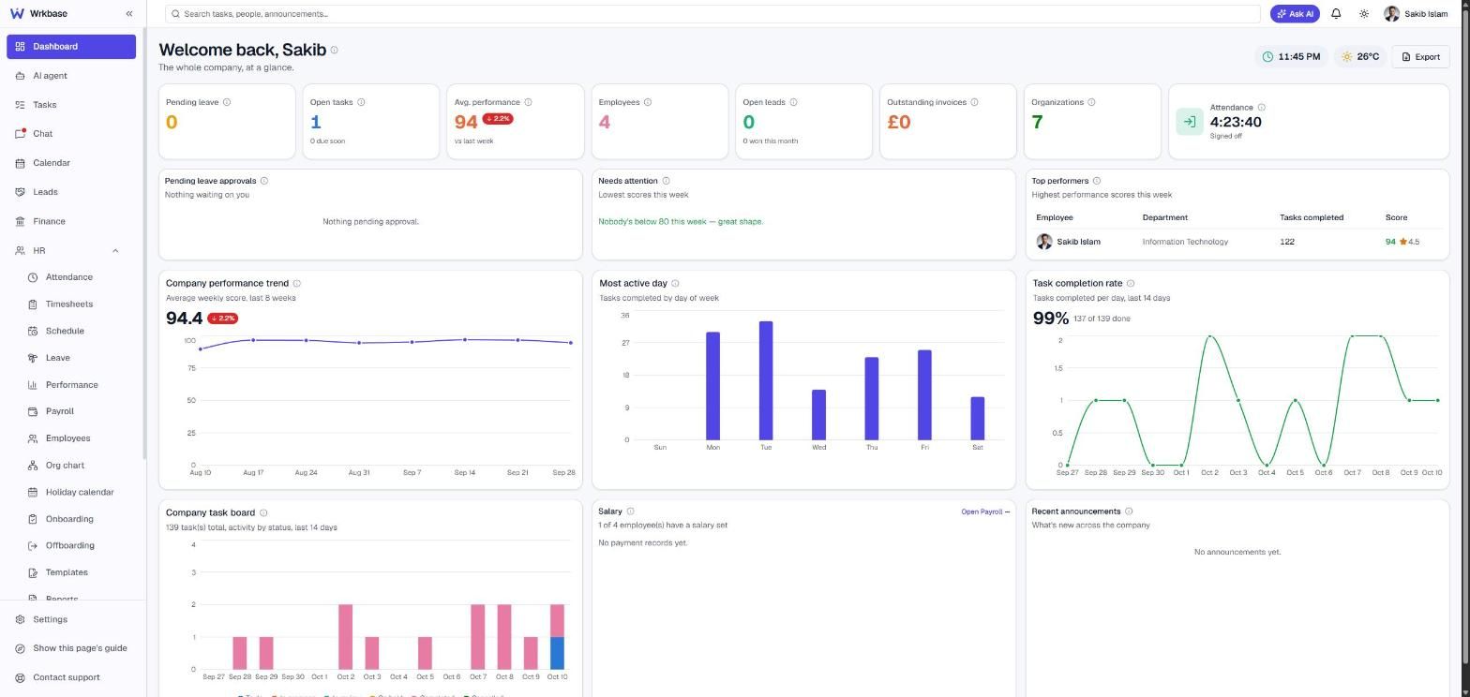Image resolution: width=1470 pixels, height=697 pixels.
Task: Open Dashboard in the sidebar
Action: click(x=71, y=46)
